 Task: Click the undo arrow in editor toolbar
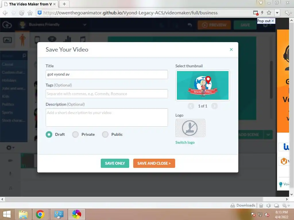point(190,25)
